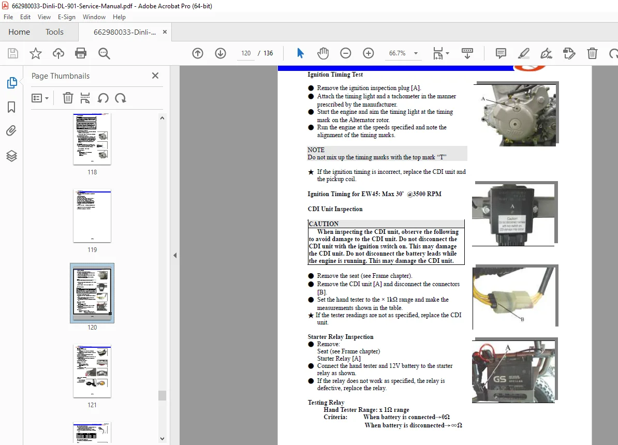Switch to the Tools tab
This screenshot has height=445, width=618.
(54, 32)
